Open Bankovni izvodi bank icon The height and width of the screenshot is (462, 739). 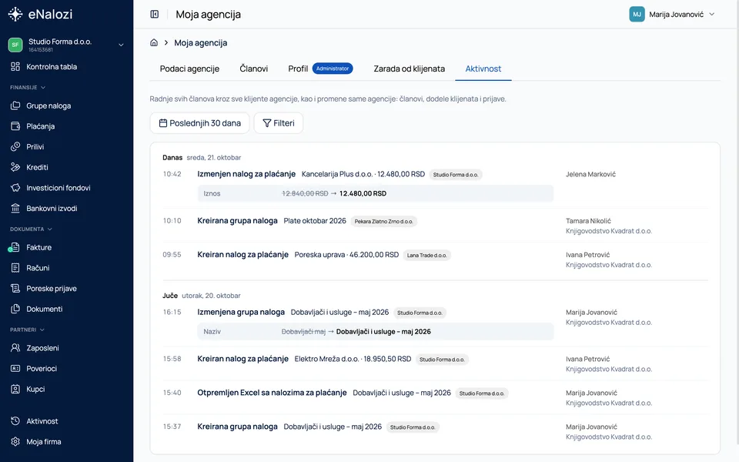coord(15,208)
